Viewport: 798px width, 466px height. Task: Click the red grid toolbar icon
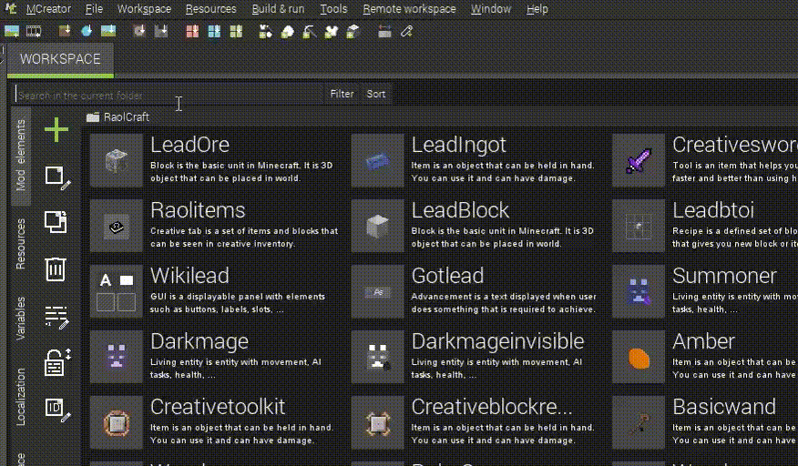192,32
